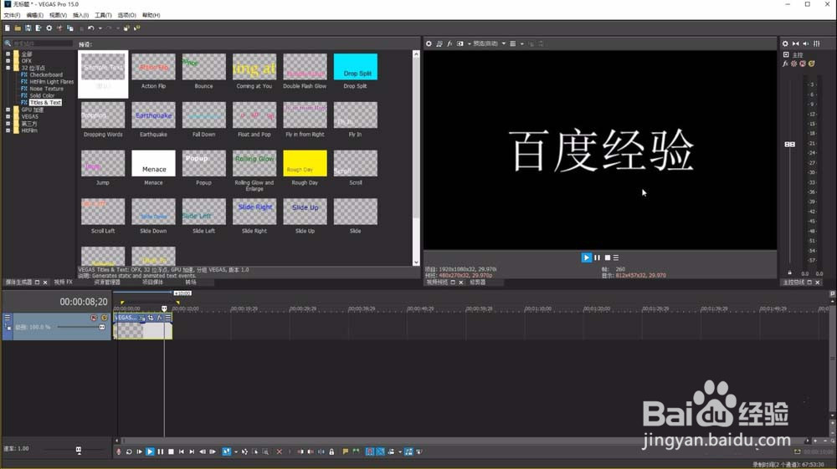The image size is (837, 469).
Task: Pause playback in the timeline transport bar
Action: click(x=160, y=451)
